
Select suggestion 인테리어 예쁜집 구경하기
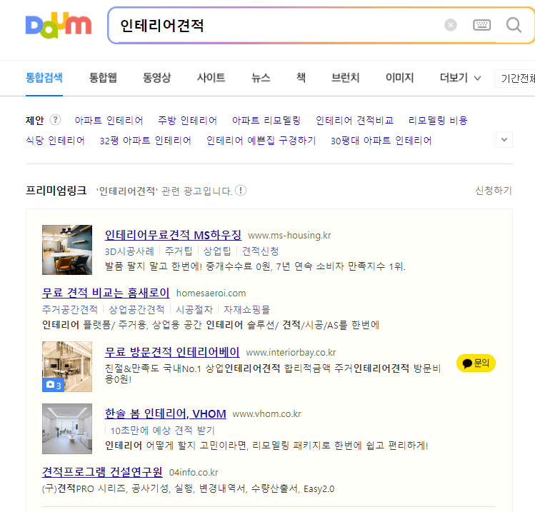[x=261, y=141]
